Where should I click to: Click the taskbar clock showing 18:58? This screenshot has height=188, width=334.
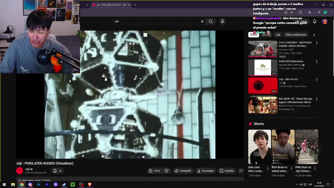(319, 185)
